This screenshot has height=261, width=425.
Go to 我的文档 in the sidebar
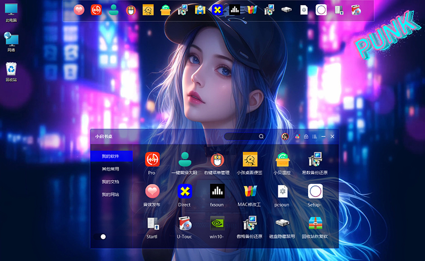click(x=111, y=182)
